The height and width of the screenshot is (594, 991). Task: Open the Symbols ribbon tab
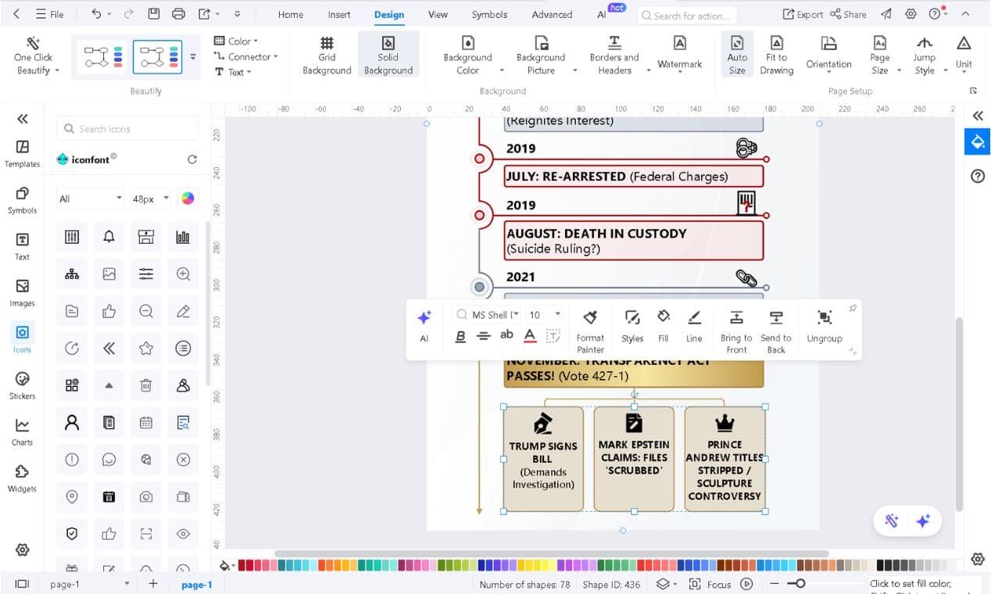point(489,14)
